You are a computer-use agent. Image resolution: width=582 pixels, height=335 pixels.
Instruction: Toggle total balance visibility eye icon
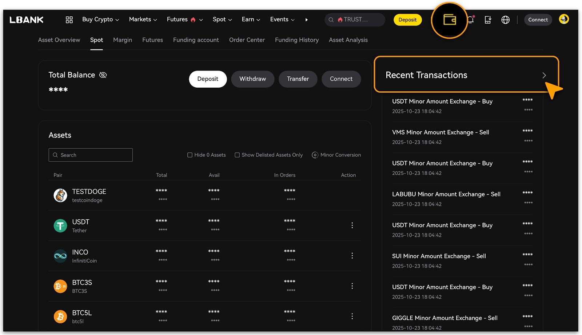(x=103, y=75)
